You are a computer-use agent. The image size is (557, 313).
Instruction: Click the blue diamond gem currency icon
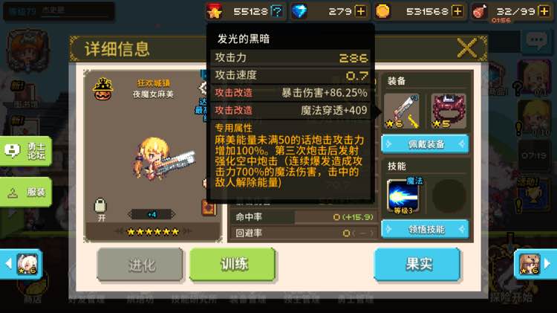click(299, 12)
